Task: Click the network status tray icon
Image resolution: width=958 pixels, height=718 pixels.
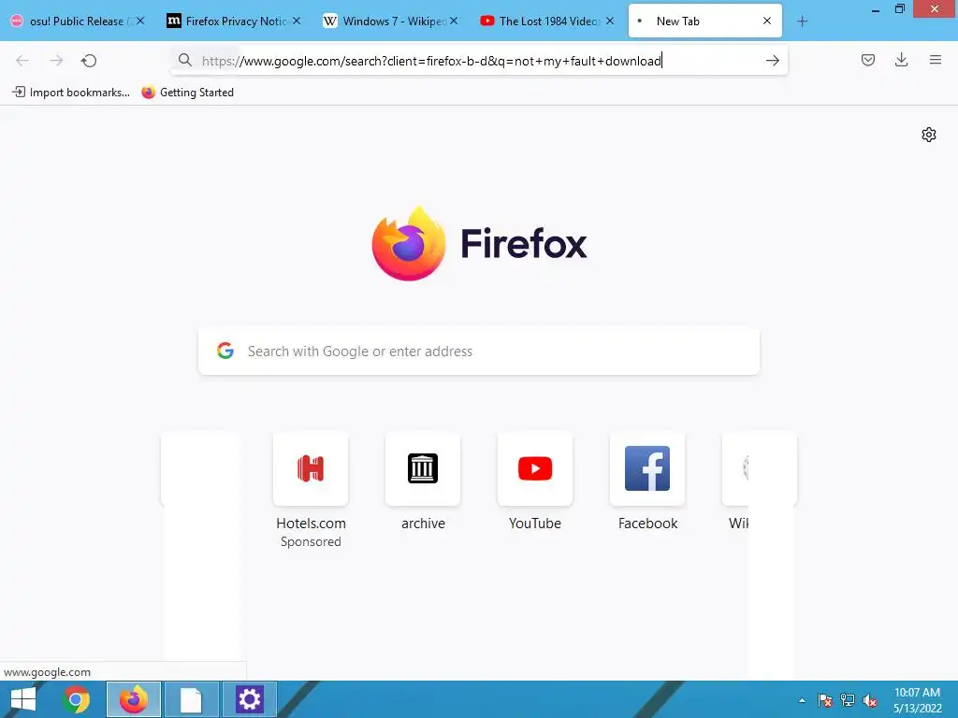Action: pyautogui.click(x=848, y=700)
